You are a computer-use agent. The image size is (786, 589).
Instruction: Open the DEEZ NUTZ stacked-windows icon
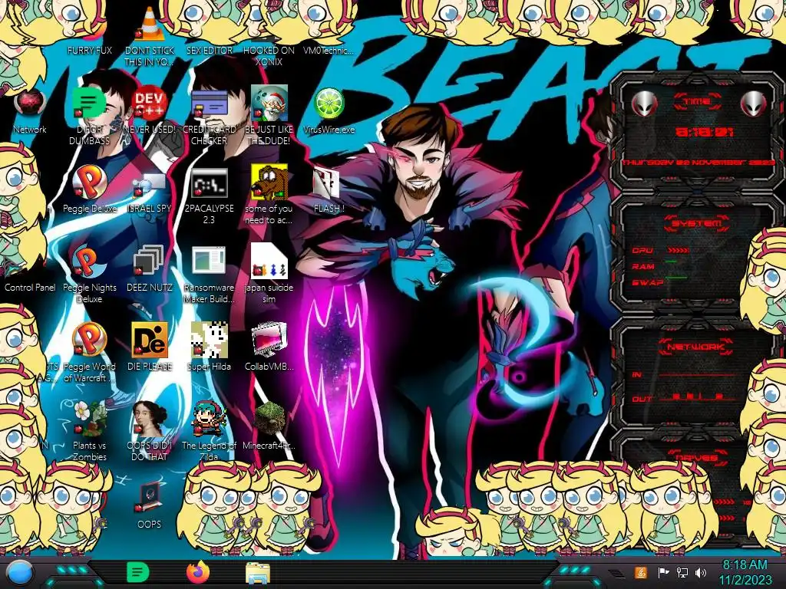(150, 261)
